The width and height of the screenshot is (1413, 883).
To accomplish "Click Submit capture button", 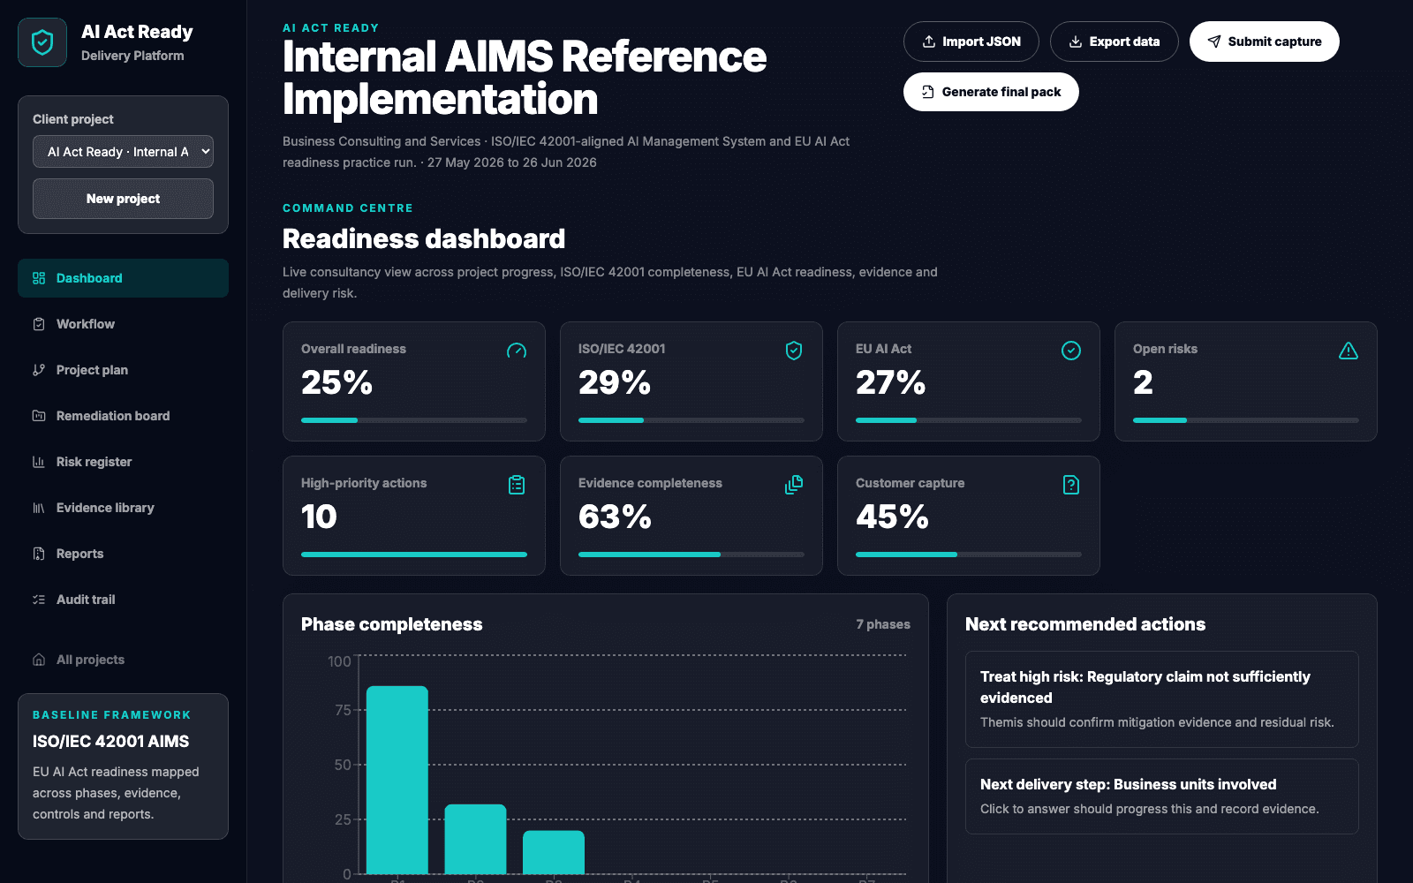I will coord(1264,42).
